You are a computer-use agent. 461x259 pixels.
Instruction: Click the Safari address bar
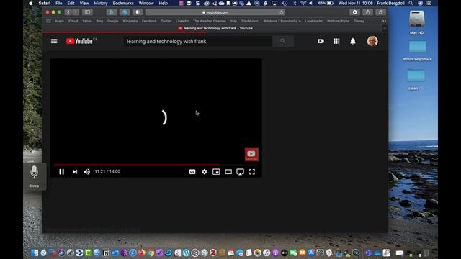pos(215,12)
